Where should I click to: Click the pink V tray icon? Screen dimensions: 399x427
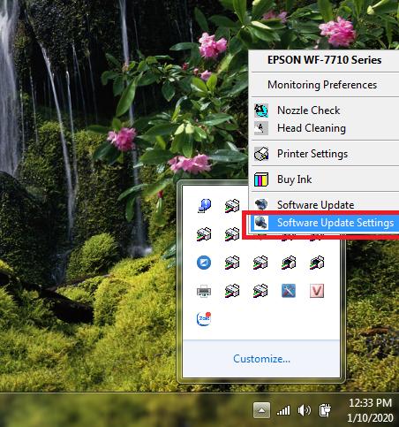point(317,291)
